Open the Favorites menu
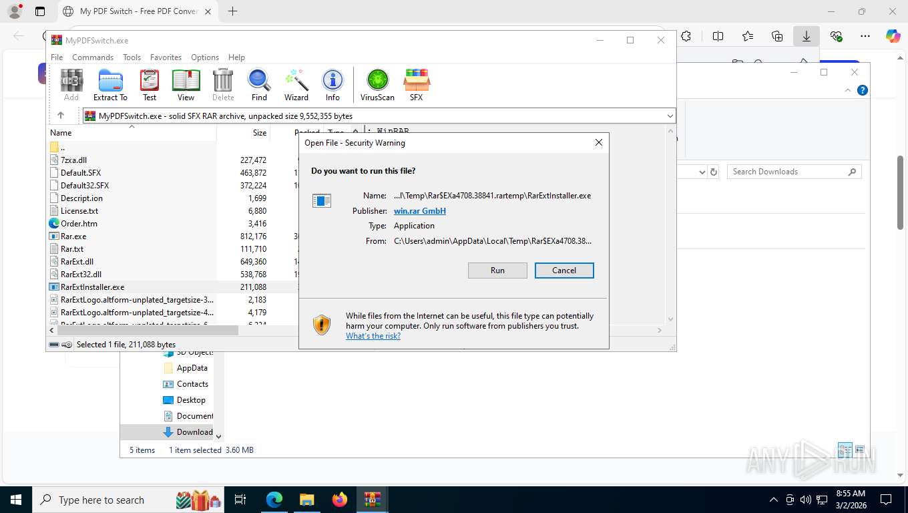This screenshot has height=513, width=908. 166,57
